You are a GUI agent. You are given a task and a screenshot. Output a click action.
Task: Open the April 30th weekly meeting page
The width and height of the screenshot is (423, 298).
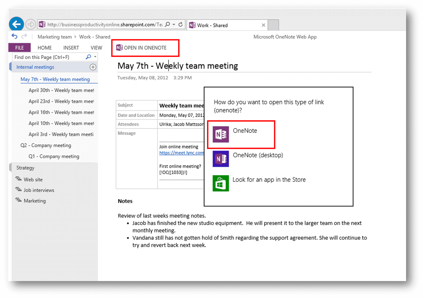pos(61,90)
